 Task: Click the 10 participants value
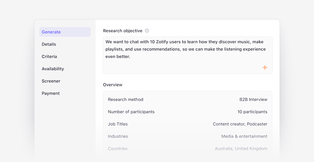point(252,112)
